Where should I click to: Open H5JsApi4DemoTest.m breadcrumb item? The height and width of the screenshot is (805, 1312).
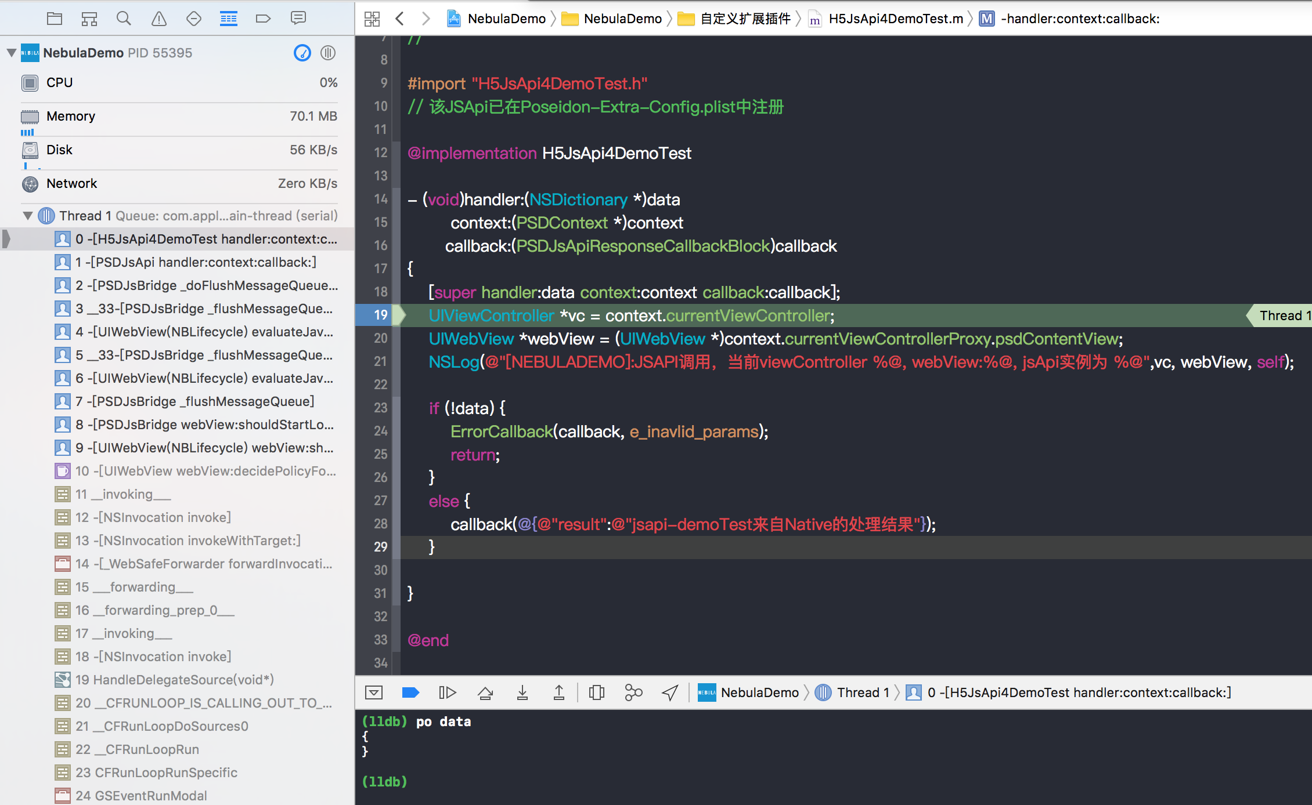[x=895, y=19]
